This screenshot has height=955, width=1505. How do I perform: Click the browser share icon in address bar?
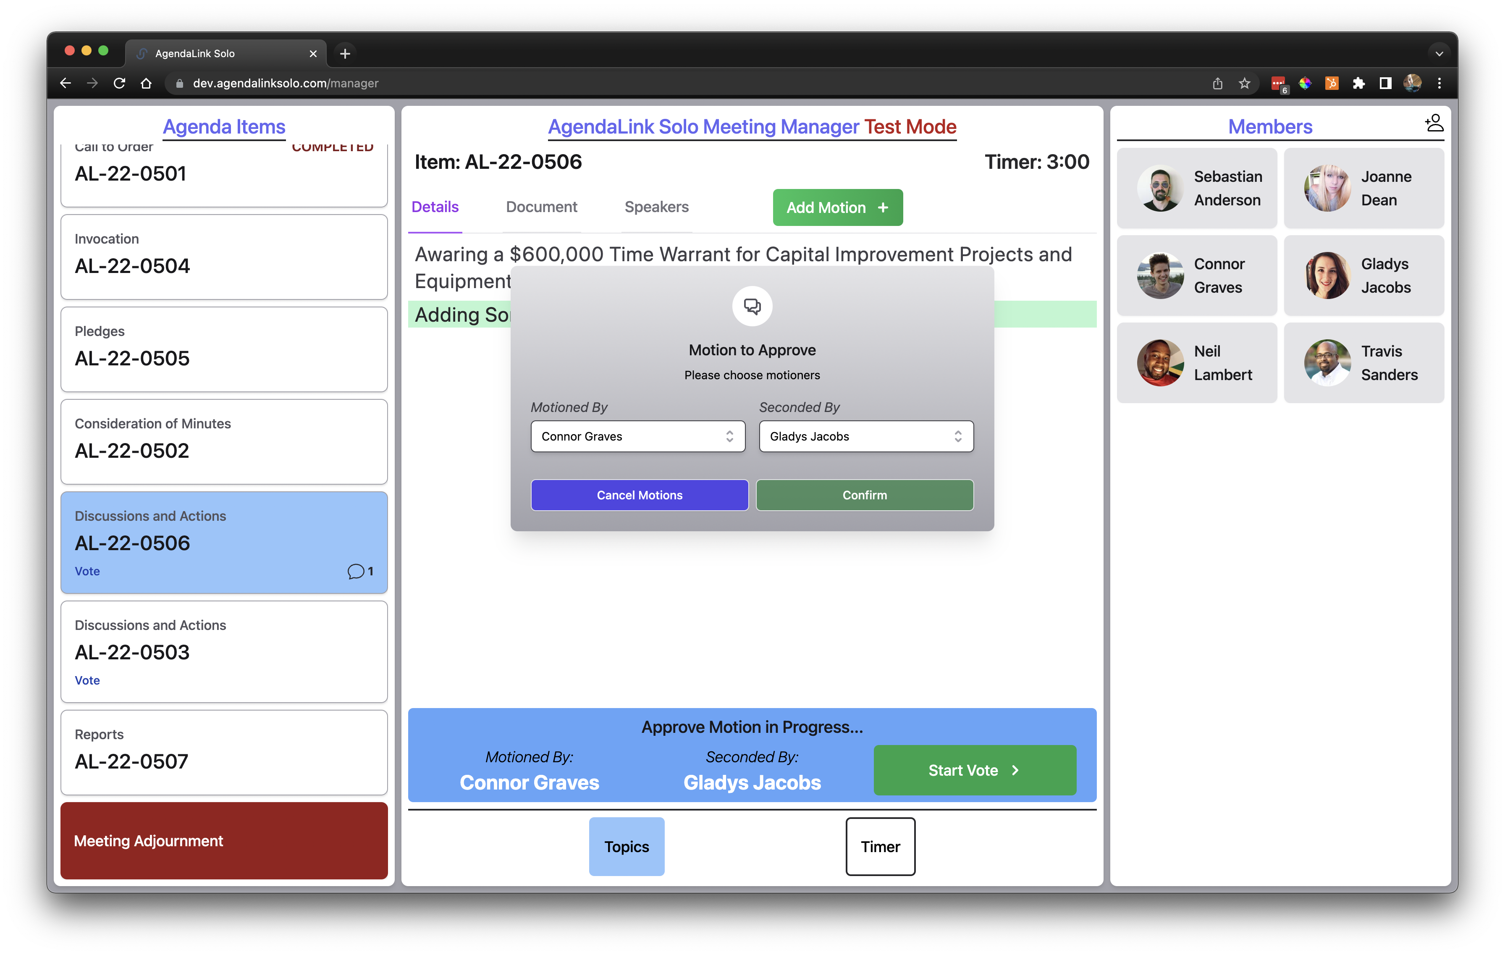[x=1217, y=83]
